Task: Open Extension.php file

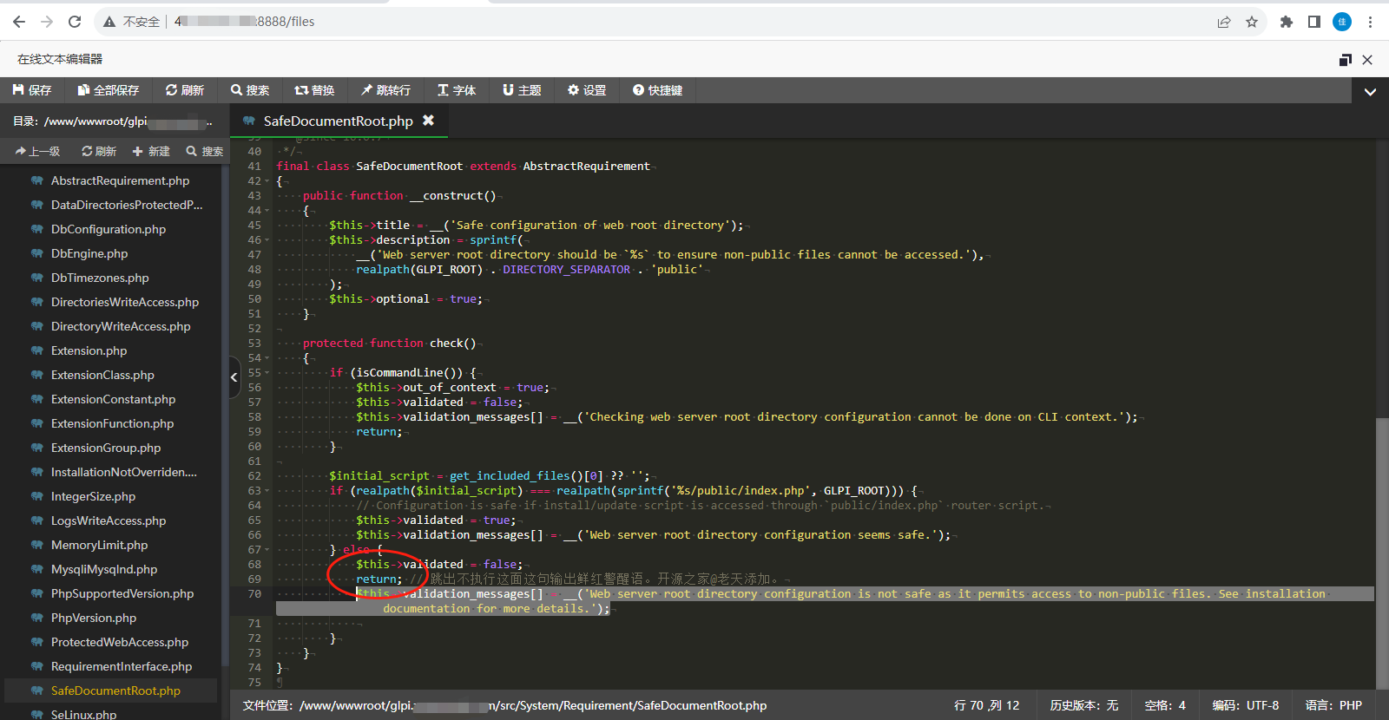Action: click(89, 350)
